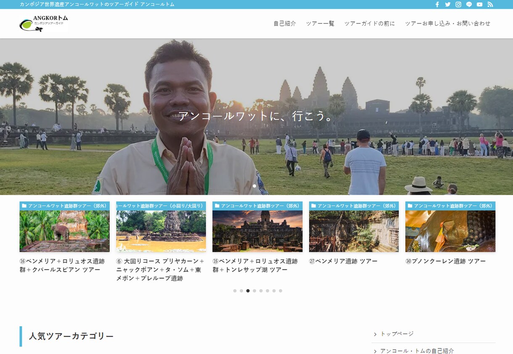Select the active third carousel dot

pos(248,291)
